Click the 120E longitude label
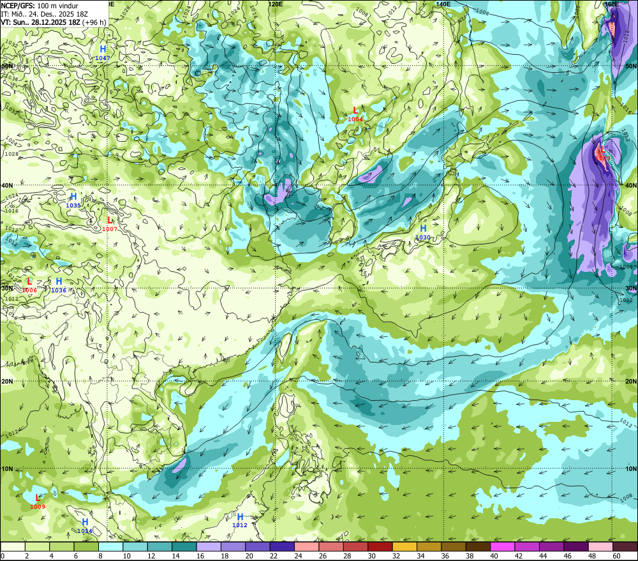This screenshot has height=561, width=638. coord(276,4)
